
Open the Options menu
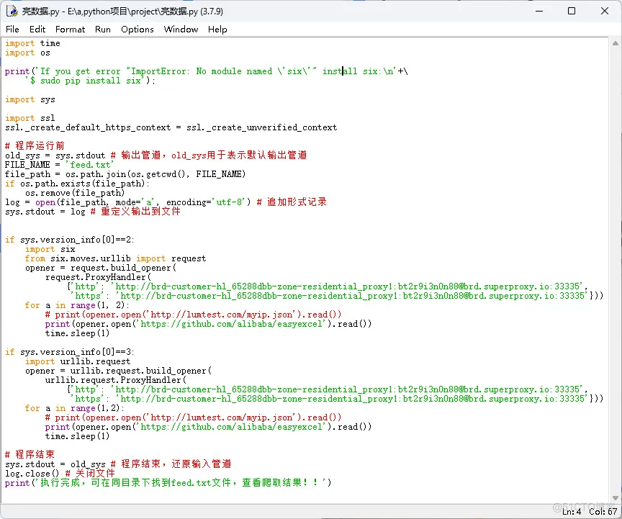click(138, 30)
